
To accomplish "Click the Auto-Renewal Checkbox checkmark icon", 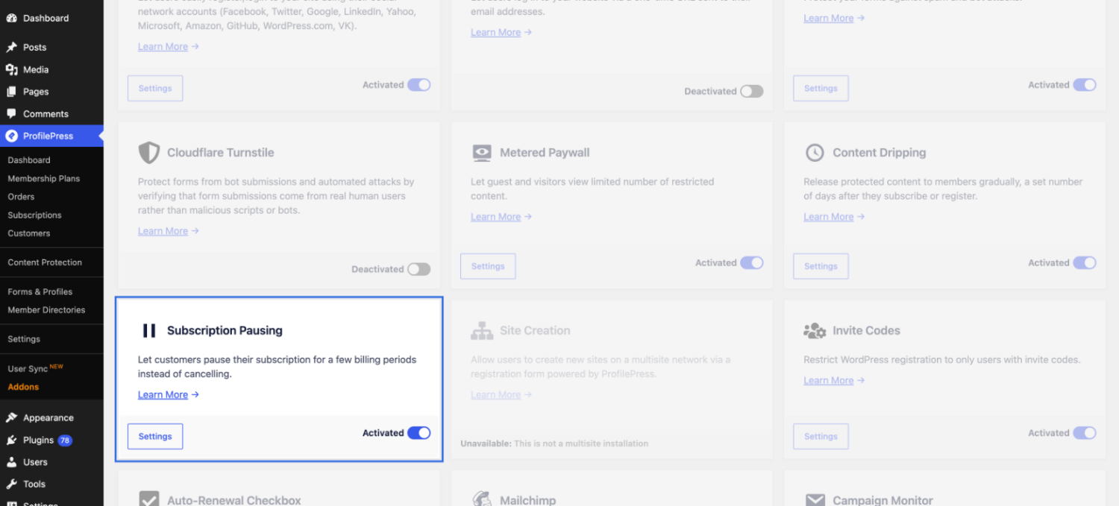I will pos(149,499).
